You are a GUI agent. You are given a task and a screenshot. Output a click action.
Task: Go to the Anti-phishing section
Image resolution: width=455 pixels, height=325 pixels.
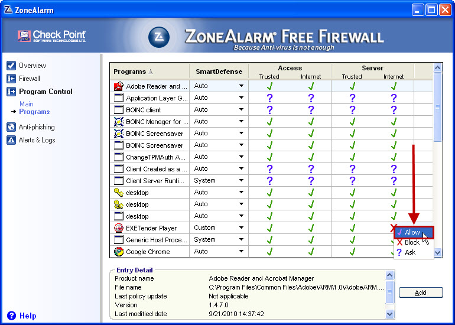(x=37, y=127)
